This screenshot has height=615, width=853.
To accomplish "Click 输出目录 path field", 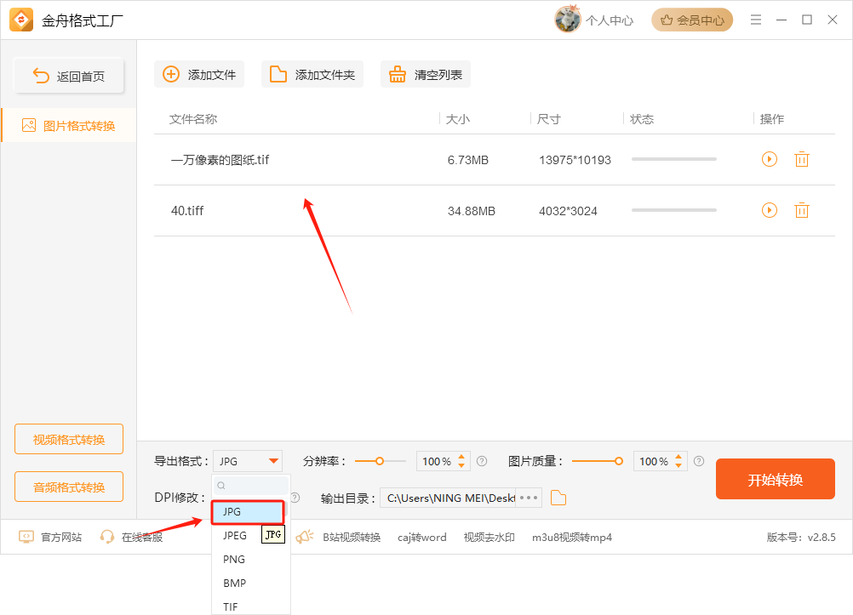I will point(449,498).
